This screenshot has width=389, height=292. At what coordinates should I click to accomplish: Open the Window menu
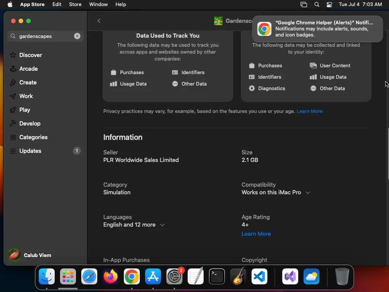98,5
